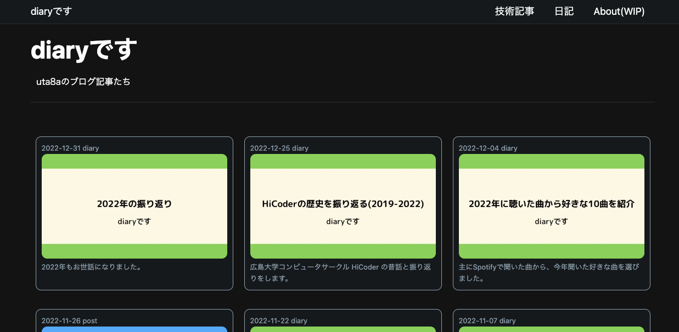
Task: Click the description text 2022年もお世話になりました。
Action: point(91,267)
